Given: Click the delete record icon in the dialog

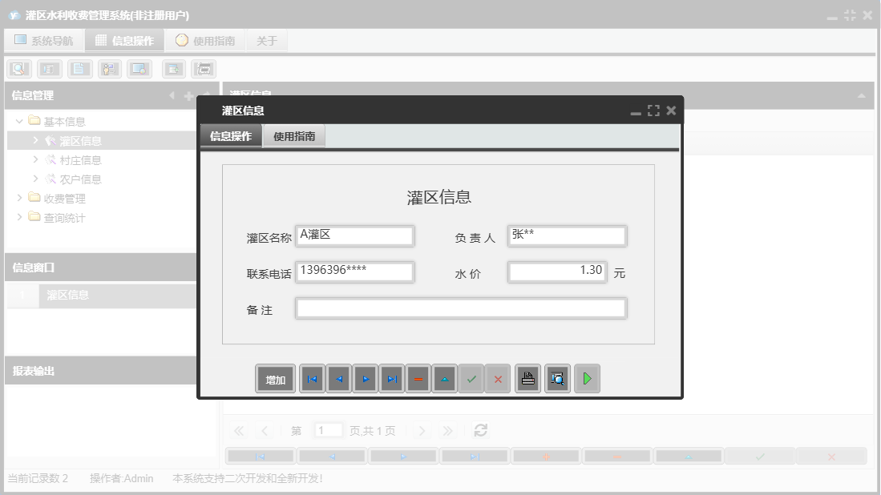Looking at the screenshot, I should pos(418,378).
